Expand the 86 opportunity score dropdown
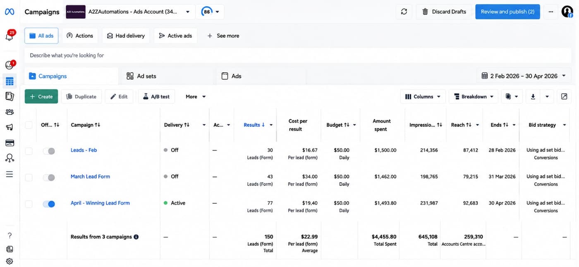The image size is (579, 267). (x=211, y=12)
